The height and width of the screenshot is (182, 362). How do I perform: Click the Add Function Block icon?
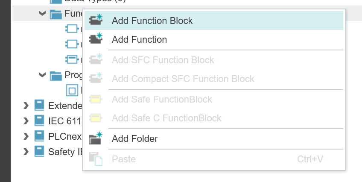(96, 20)
